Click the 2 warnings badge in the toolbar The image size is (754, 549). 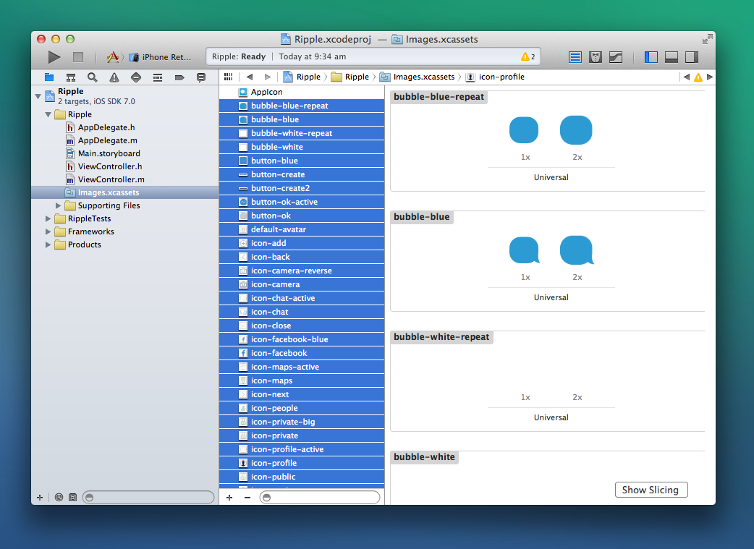(527, 56)
